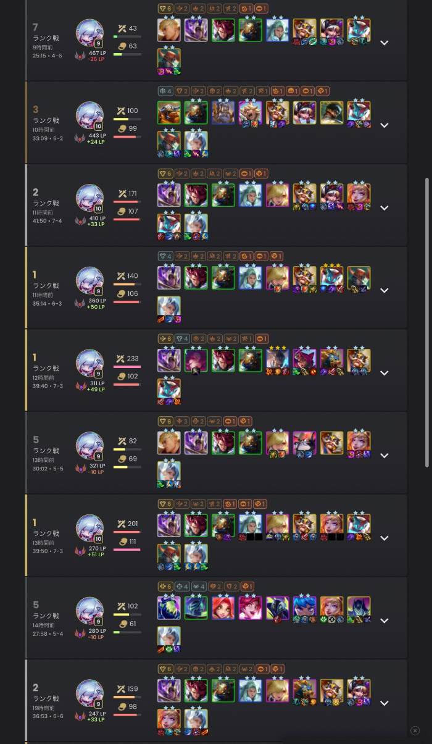Click the damage bar showing 171 in the 410 LP match
This screenshot has width=432, height=744.
(x=127, y=201)
